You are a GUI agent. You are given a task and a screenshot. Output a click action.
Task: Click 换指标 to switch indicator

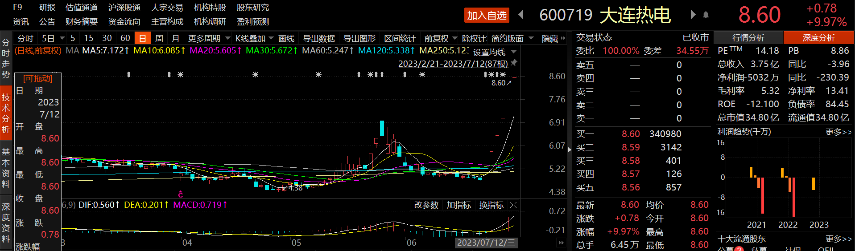click(492, 205)
